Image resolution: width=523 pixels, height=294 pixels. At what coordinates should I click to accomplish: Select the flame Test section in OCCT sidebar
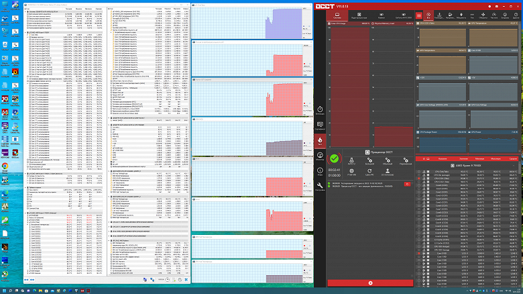coord(320,141)
